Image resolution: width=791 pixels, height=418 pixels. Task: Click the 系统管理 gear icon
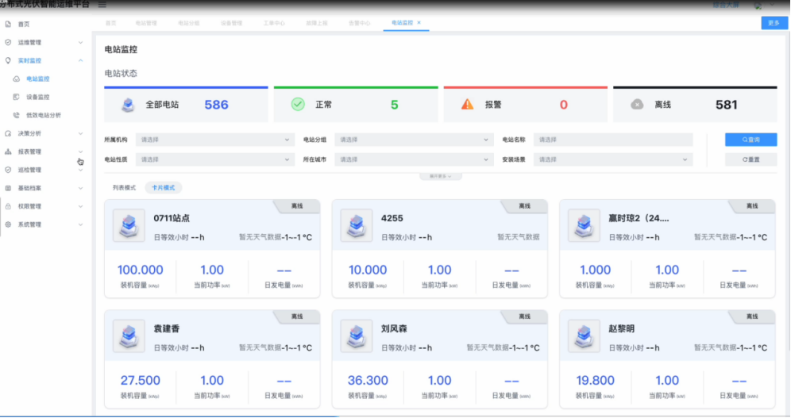click(8, 224)
